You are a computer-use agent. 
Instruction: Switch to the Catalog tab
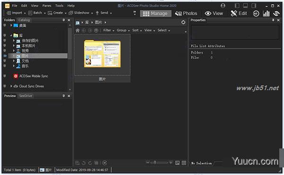pos(24,20)
